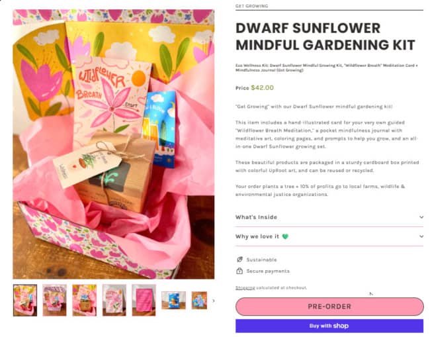Click the Buy with Shop button
The width and height of the screenshot is (430, 337).
pos(329,326)
